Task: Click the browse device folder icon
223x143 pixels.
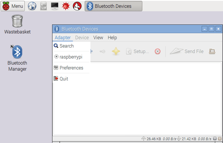Action: point(212,51)
